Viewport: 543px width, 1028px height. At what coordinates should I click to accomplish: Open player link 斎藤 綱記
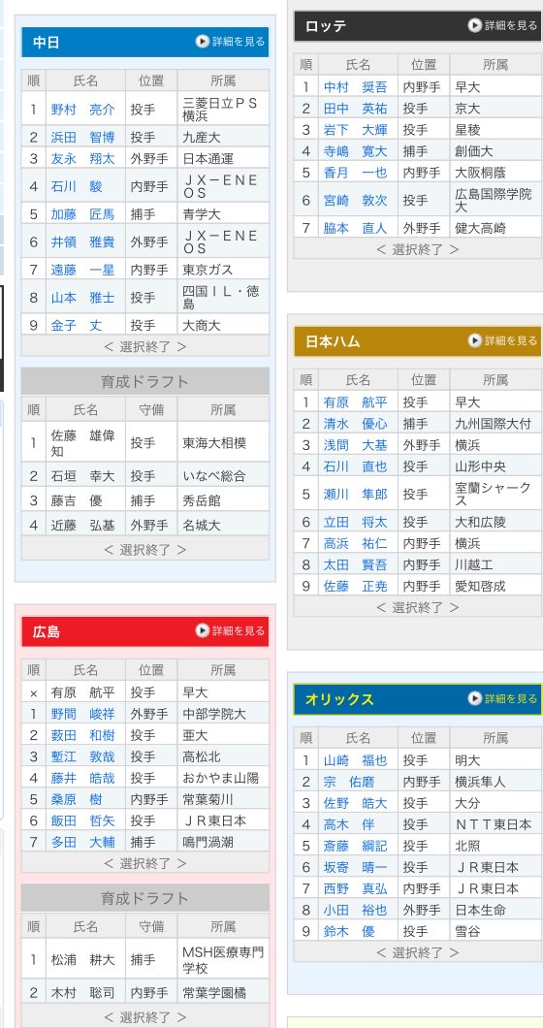[355, 846]
